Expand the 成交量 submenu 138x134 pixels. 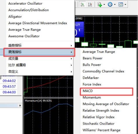[40, 59]
